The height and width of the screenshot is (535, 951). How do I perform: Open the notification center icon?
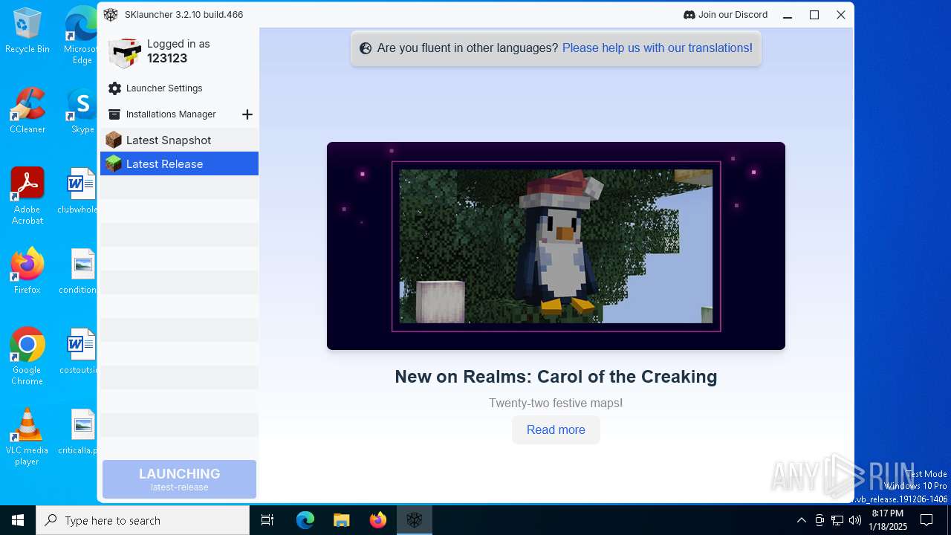pos(926,520)
